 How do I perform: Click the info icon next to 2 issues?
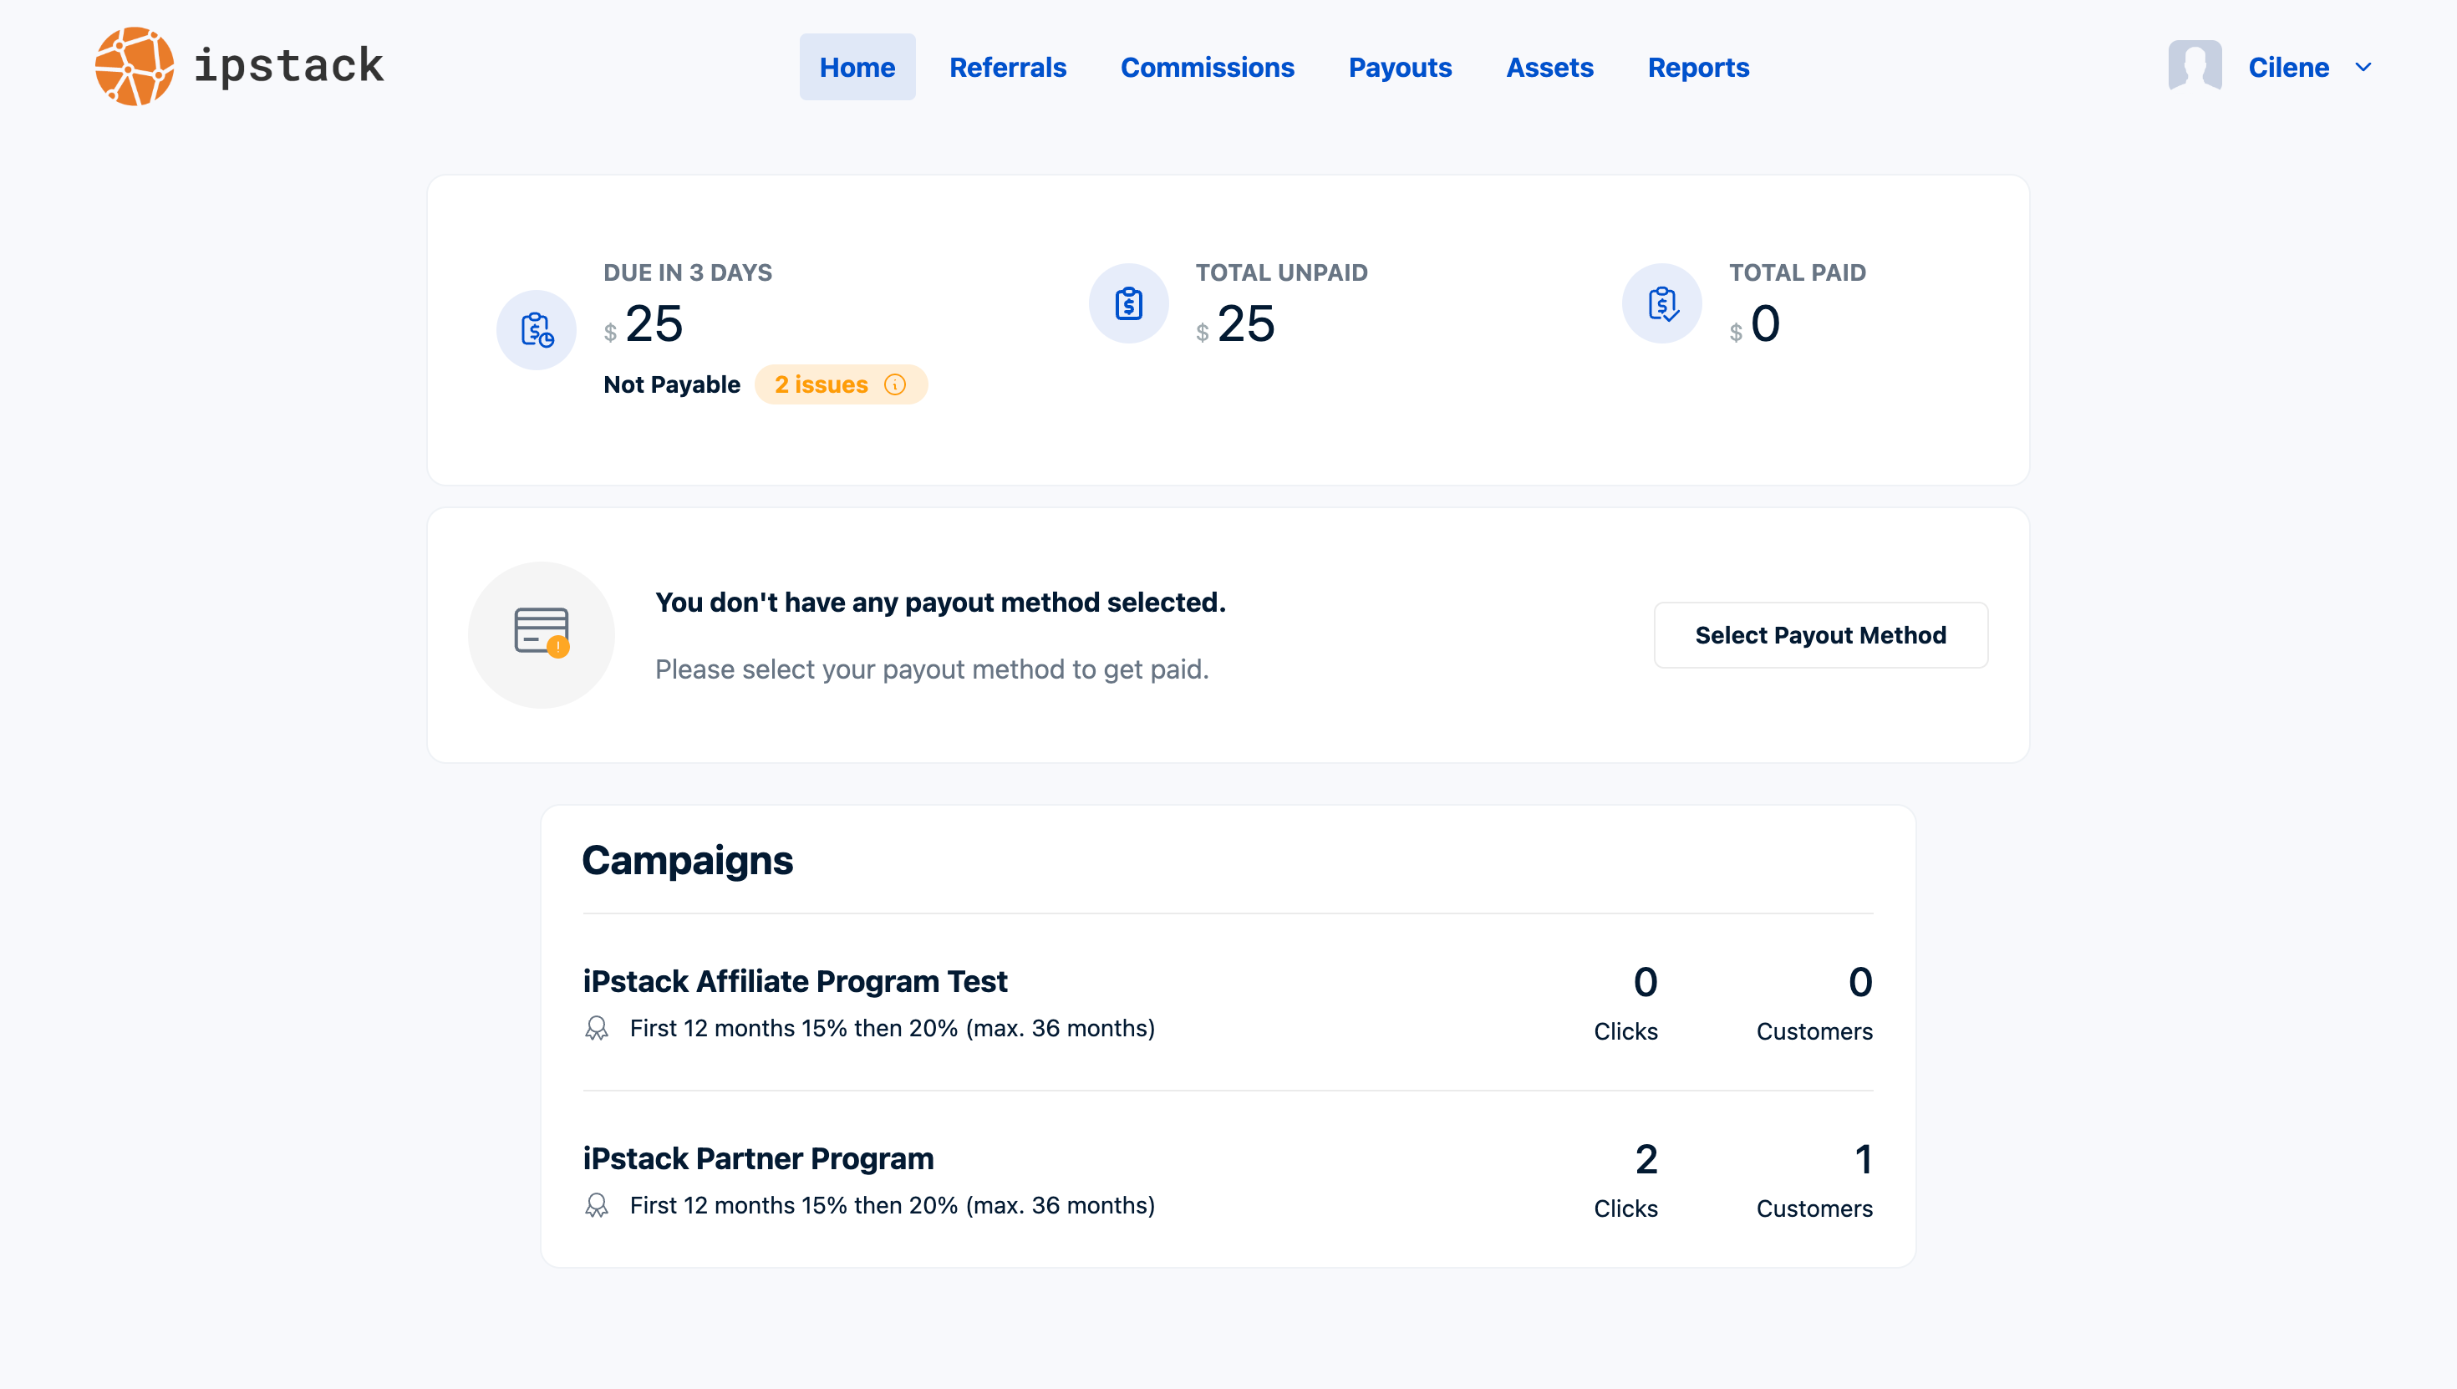click(x=895, y=384)
